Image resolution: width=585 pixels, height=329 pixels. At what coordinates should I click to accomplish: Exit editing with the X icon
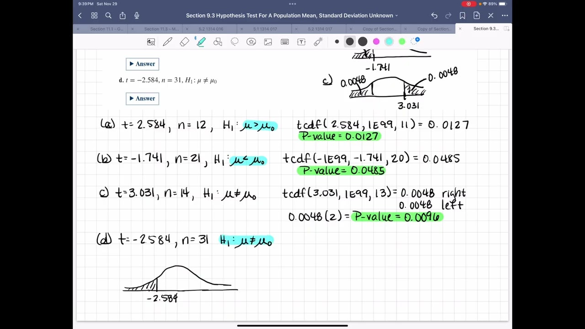(x=491, y=16)
